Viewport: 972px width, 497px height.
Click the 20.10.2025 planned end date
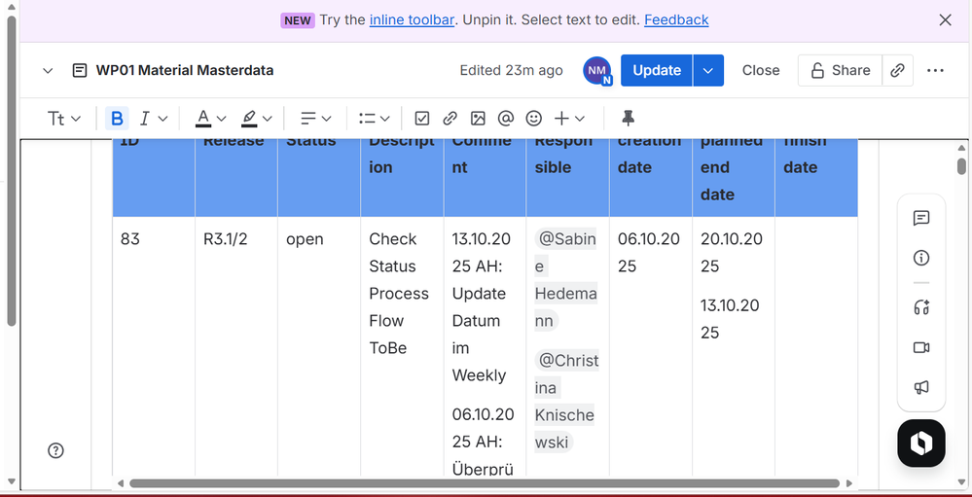click(x=730, y=252)
